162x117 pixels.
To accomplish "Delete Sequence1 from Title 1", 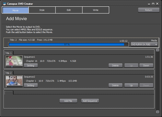I will click(x=115, y=66).
